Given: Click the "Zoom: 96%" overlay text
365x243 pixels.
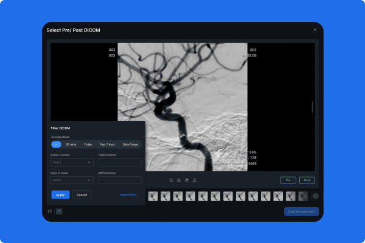Looking at the screenshot, I should point(247,152).
